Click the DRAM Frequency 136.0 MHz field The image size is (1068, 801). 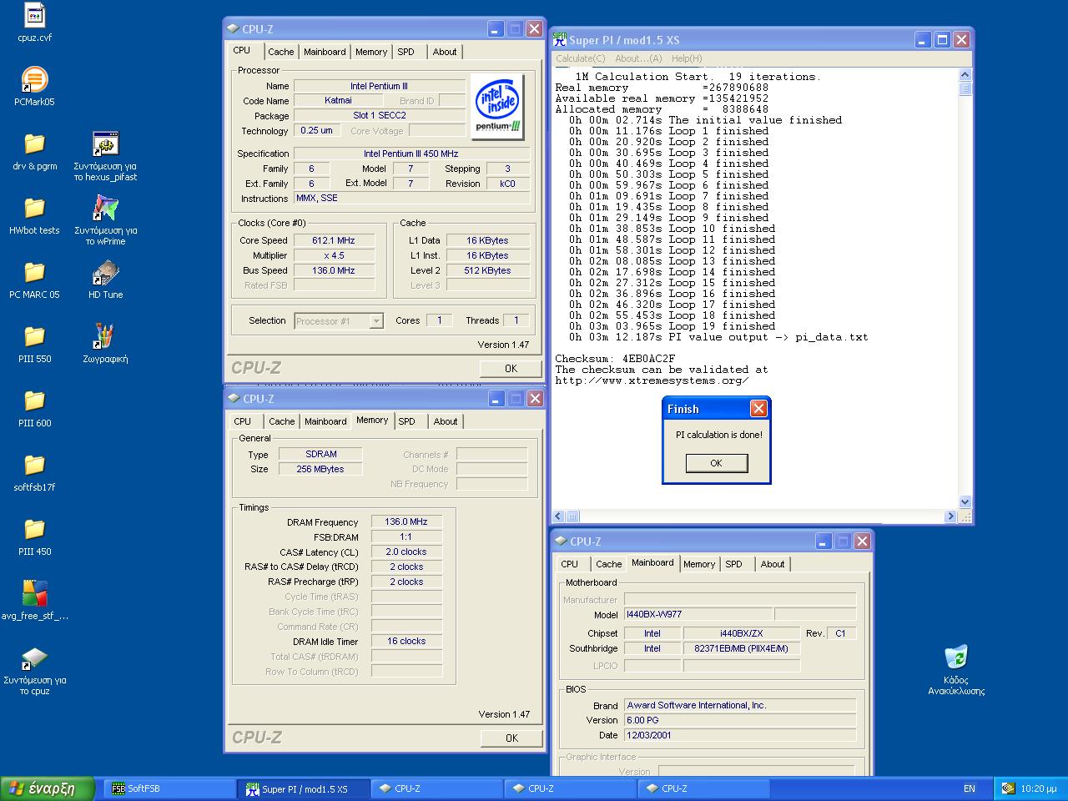pos(406,522)
